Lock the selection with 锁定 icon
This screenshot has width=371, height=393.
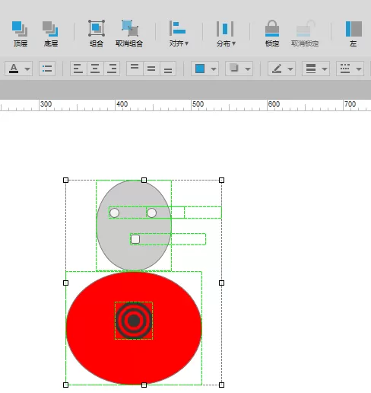[x=272, y=34]
